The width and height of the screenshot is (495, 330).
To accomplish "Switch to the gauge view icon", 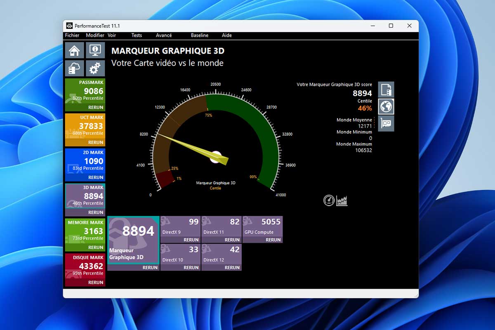I will pos(329,200).
